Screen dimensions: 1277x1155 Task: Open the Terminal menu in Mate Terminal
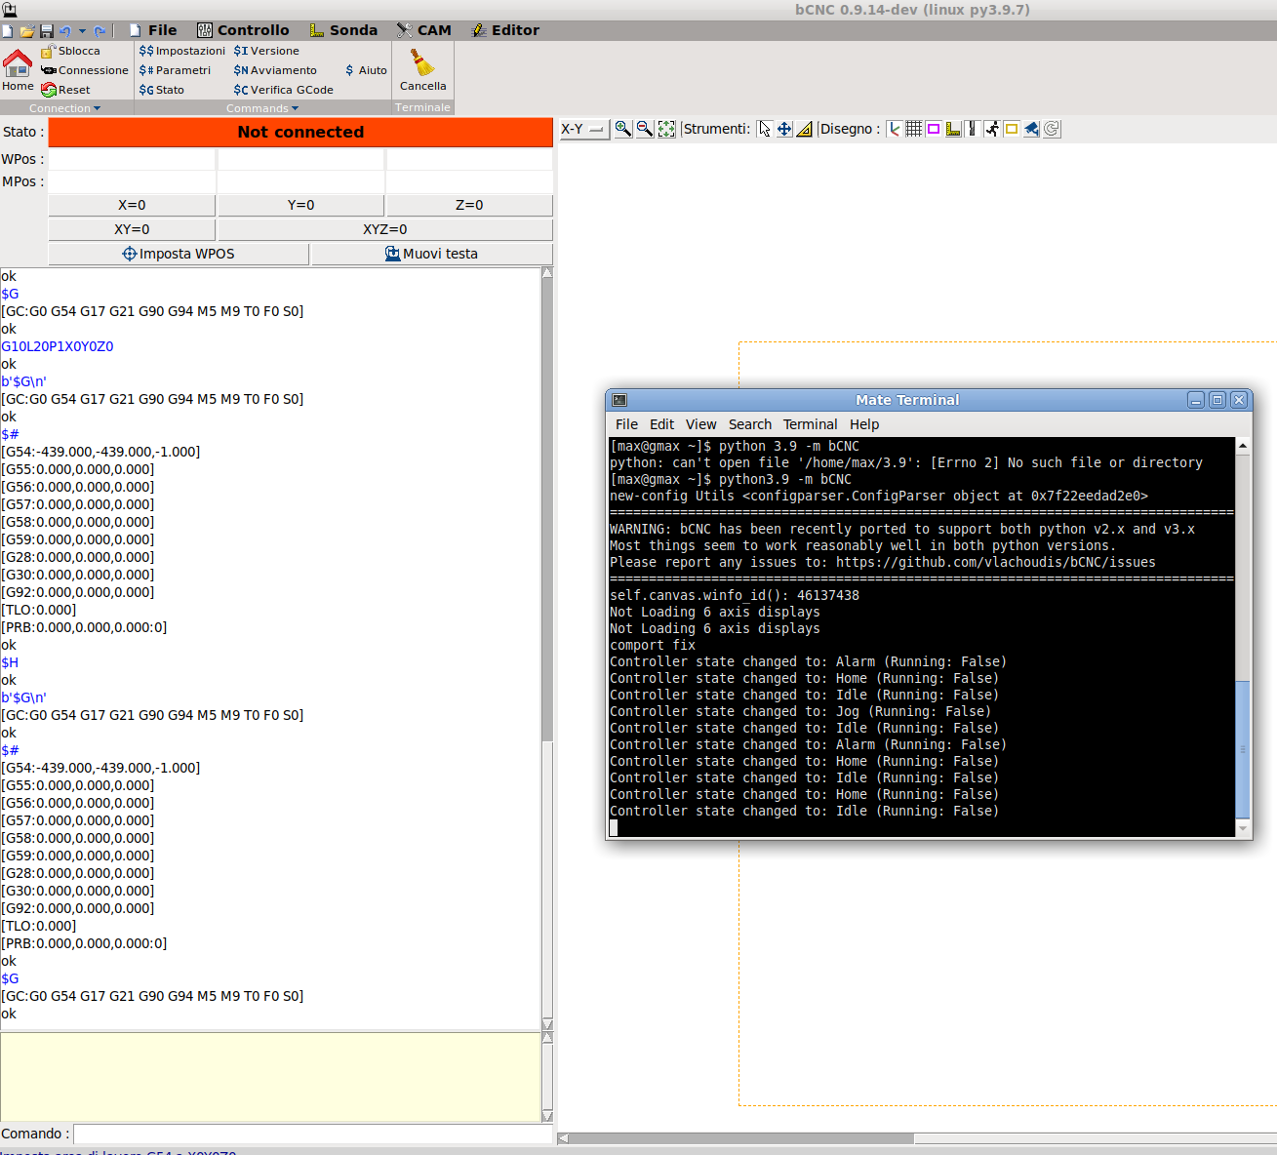810,424
